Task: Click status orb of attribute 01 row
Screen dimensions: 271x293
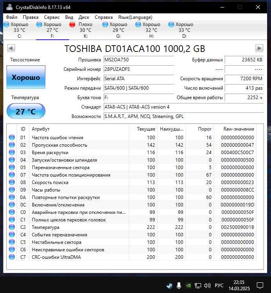Action: [x=12, y=137]
